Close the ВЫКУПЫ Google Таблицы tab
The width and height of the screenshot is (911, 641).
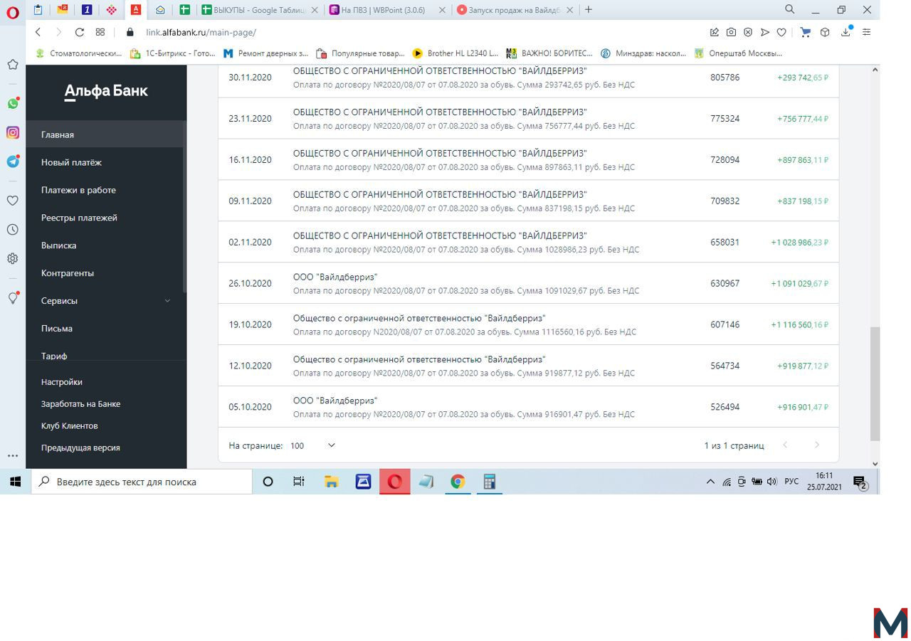[x=315, y=10]
